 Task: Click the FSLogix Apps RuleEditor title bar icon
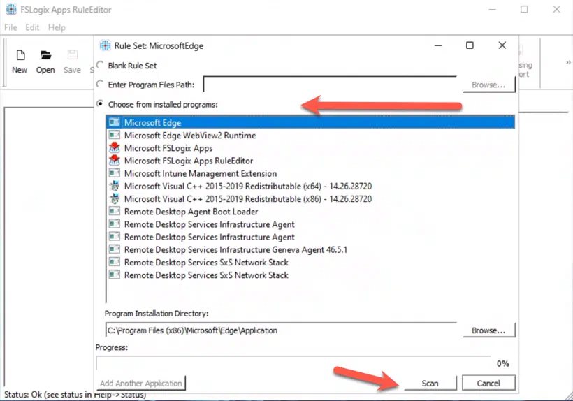[x=11, y=10]
